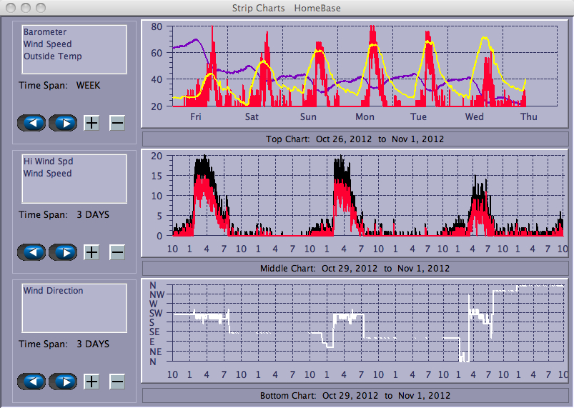
Task: Click the top chart forward arrow button
Action: click(63, 123)
